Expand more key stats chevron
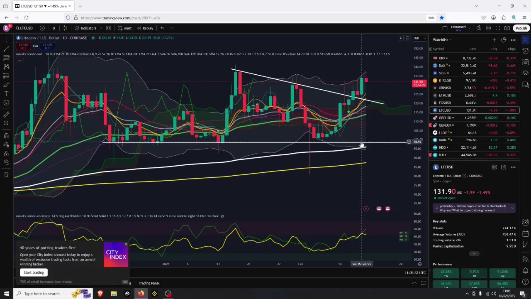The image size is (531, 299). (474, 254)
